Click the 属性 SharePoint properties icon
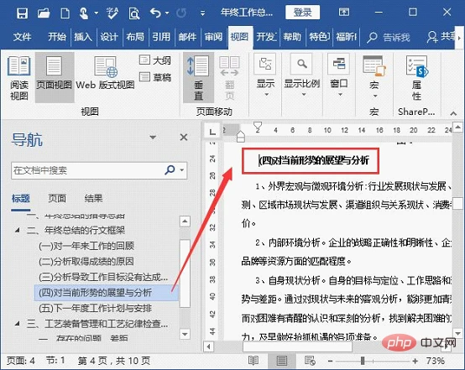The height and width of the screenshot is (370, 465). click(416, 78)
